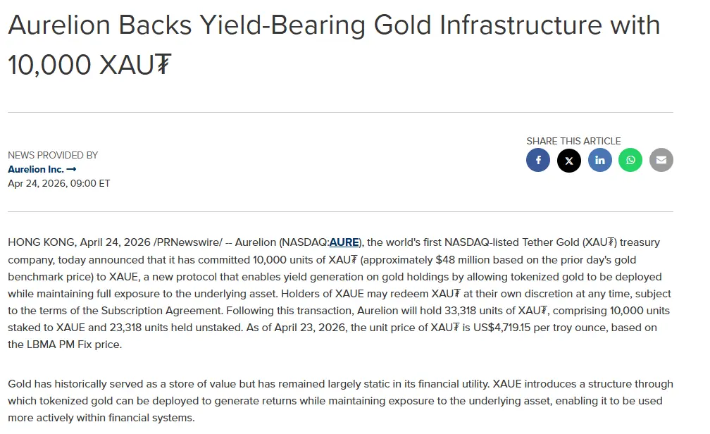The image size is (710, 434).
Task: Click the 'SHARE THIS ARTICLE' label
Action: (573, 141)
